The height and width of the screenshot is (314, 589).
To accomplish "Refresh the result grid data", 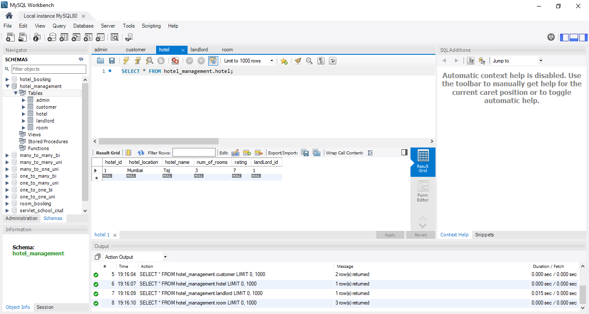I will coord(141,153).
